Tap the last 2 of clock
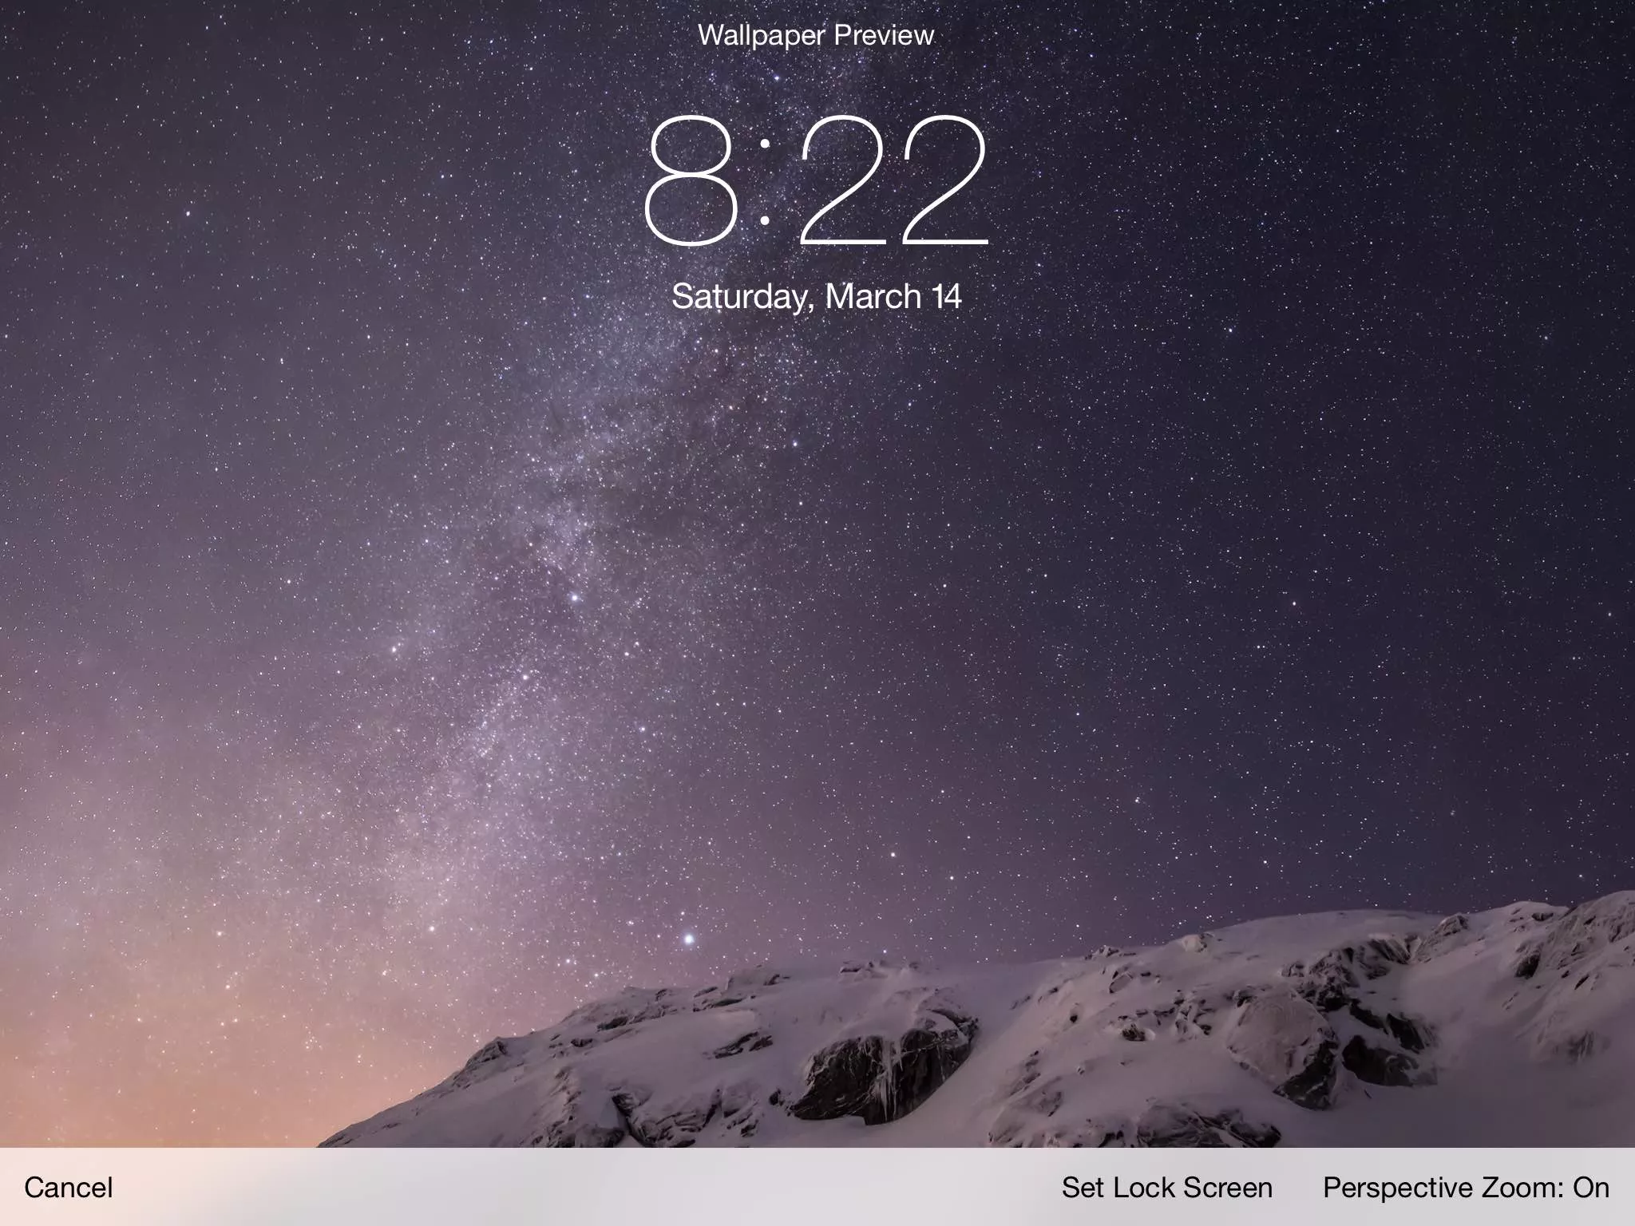The image size is (1635, 1226). tap(944, 180)
